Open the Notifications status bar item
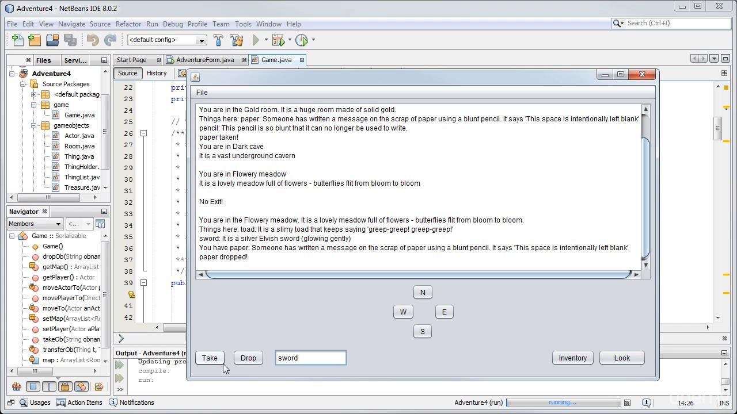Viewport: 737px width, 414px height. [x=131, y=402]
